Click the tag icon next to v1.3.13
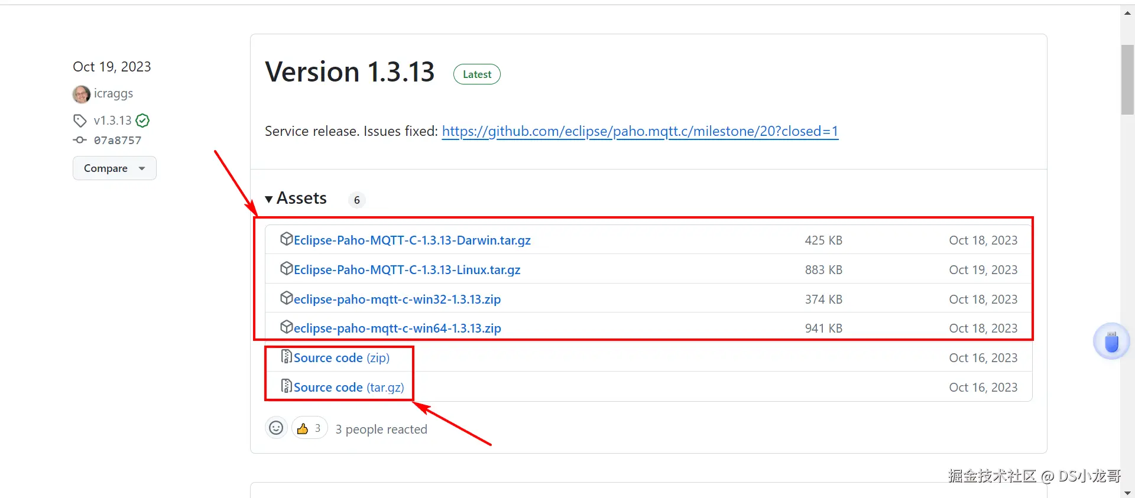Screen dimensions: 1135x498 (x=80, y=121)
